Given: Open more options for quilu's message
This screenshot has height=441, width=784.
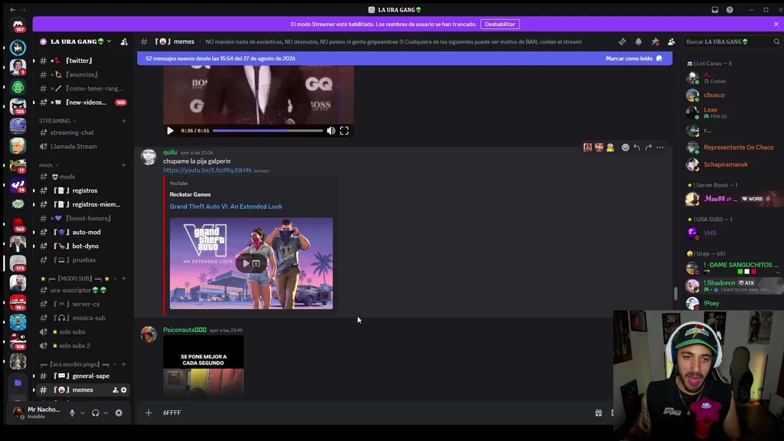Looking at the screenshot, I should [660, 147].
